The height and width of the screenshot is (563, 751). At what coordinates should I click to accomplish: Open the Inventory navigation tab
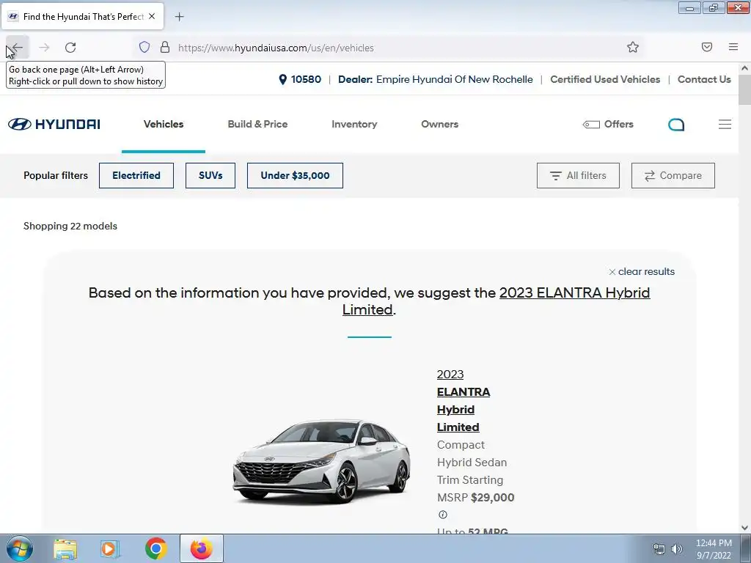[x=354, y=124]
